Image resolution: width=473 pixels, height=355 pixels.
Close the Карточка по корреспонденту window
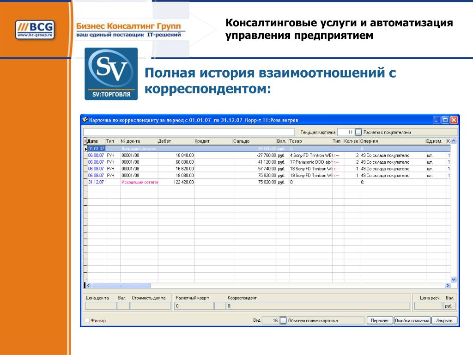click(454, 120)
